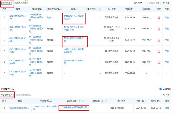
Task: Open case (2025)苏0505执934号
Action: (x=17, y=29)
